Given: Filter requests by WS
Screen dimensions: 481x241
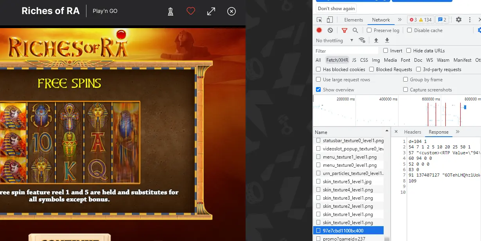Looking at the screenshot, I should point(429,60).
